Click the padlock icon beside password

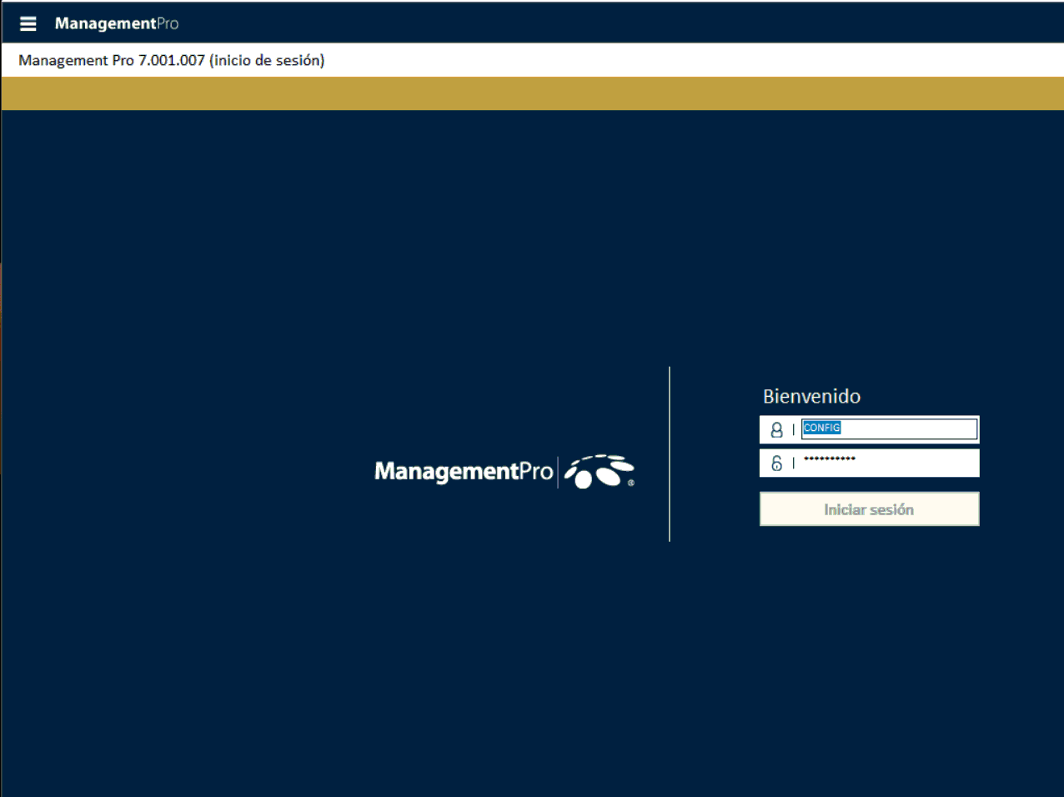[776, 464]
